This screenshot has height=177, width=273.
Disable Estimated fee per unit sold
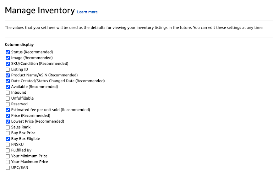(8, 110)
